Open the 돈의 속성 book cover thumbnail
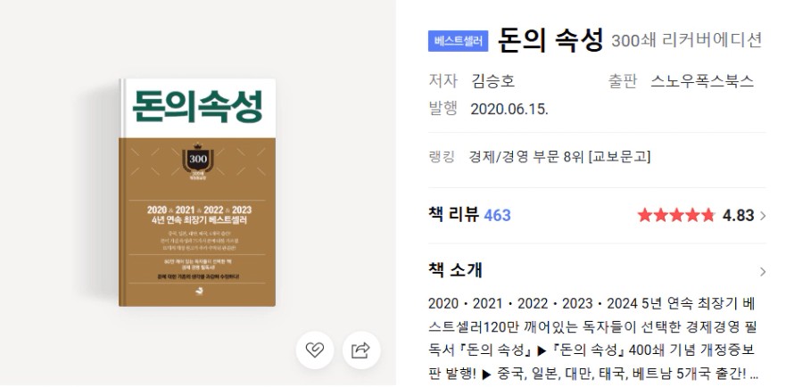786x387 pixels. (x=197, y=193)
